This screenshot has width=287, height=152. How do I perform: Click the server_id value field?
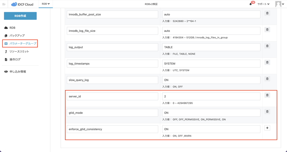click(x=211, y=96)
